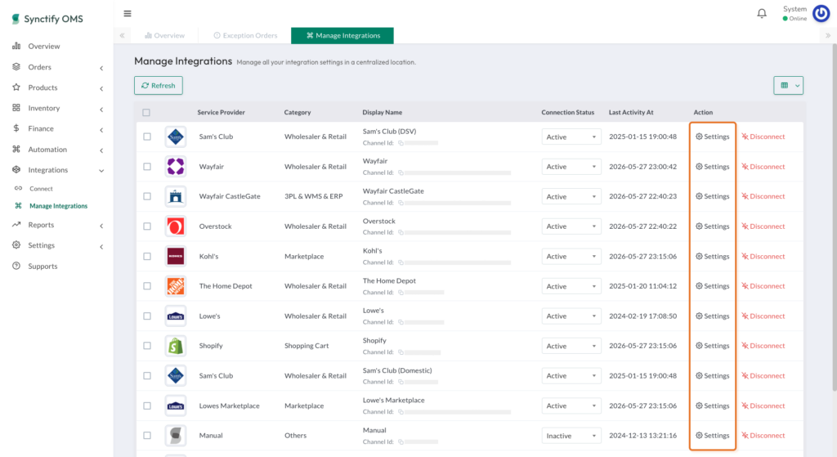Click the 'Sam's Club (Domestic)' display name
Image resolution: width=837 pixels, height=457 pixels.
(397, 370)
